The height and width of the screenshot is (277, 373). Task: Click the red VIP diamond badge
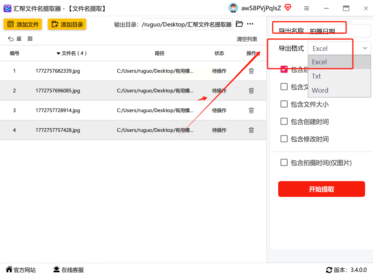click(288, 7)
